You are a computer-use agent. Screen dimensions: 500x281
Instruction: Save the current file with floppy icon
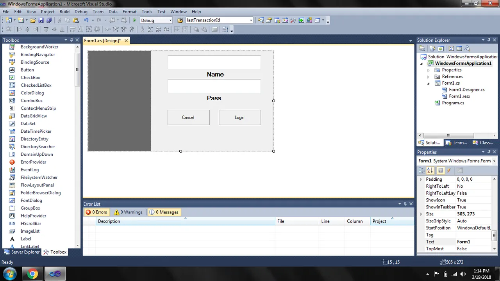pyautogui.click(x=41, y=20)
